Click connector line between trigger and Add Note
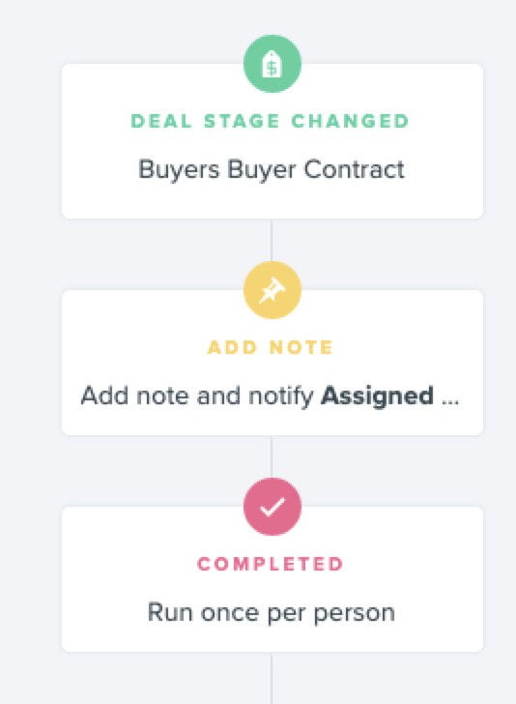The height and width of the screenshot is (704, 516). tap(272, 240)
